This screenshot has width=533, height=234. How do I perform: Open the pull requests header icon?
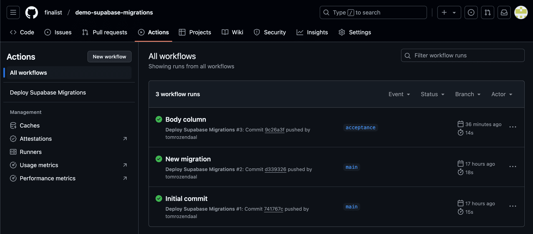pos(487,12)
